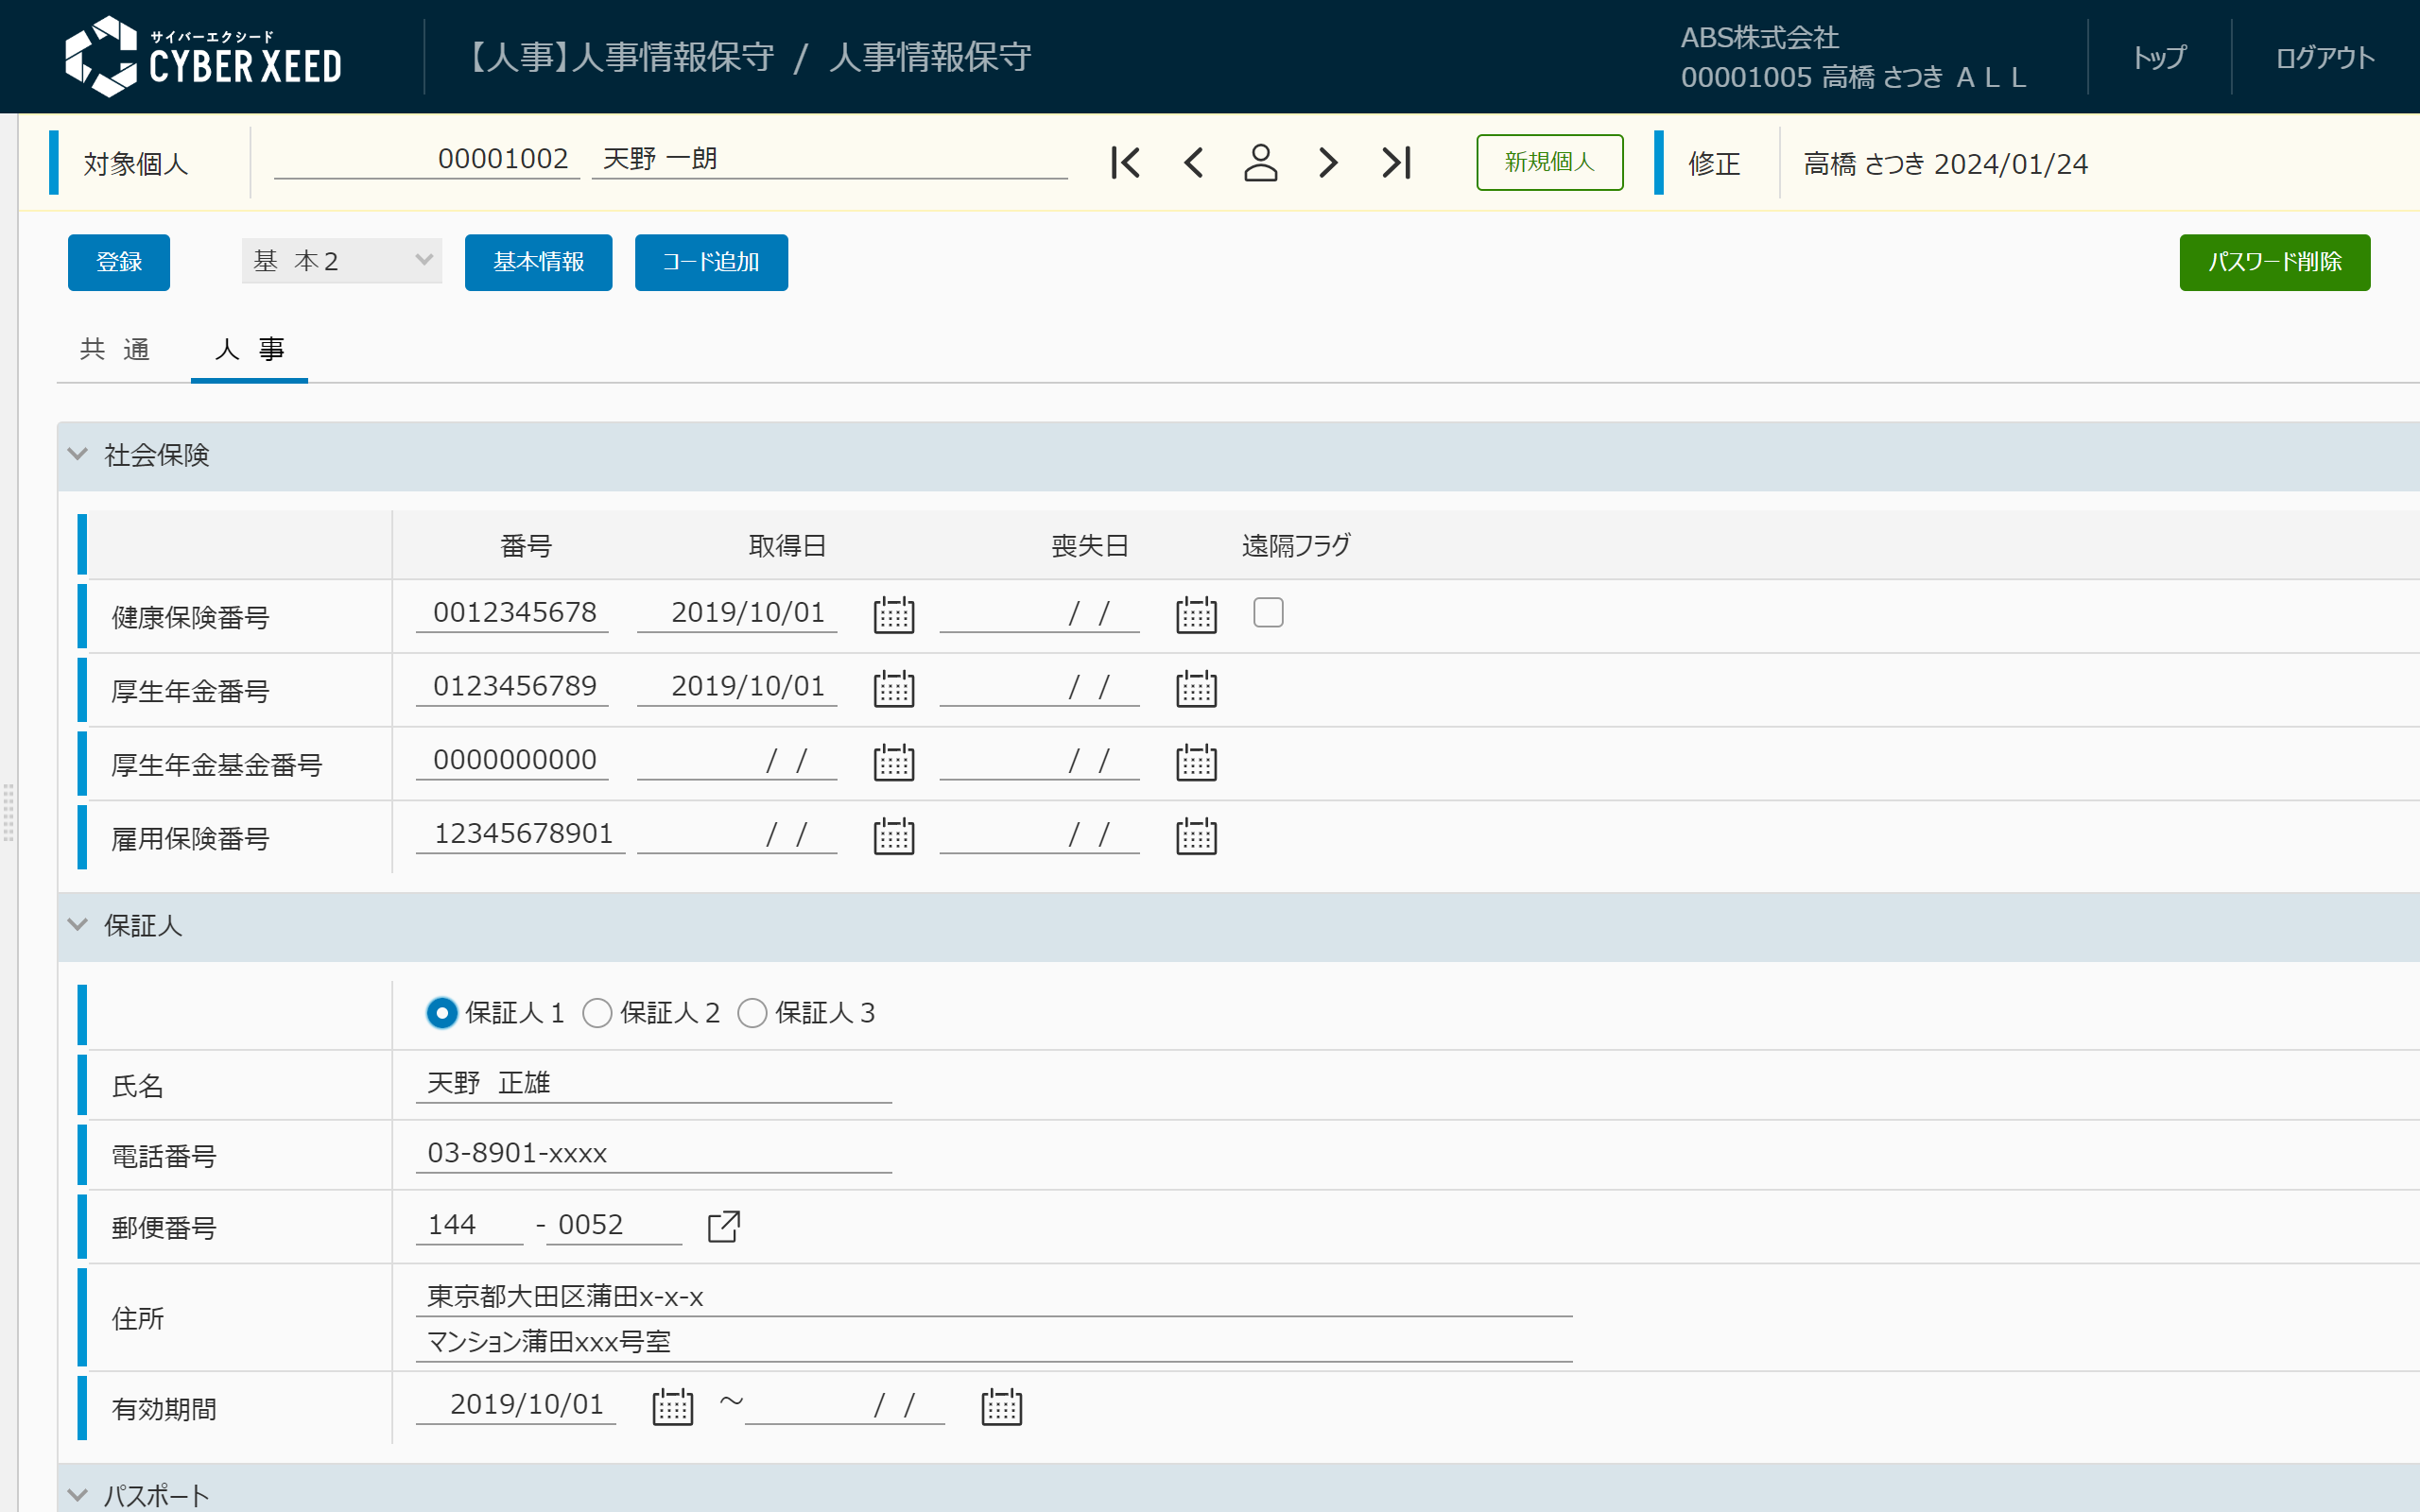Edit the 雇用保険番号 number field
2420x1512 pixels.
pyautogui.click(x=520, y=834)
